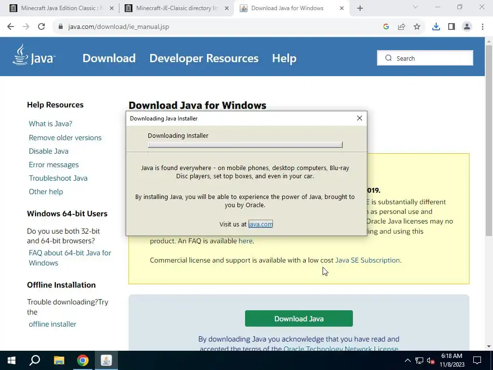Open the Troubleshoot Java link
Image resolution: width=493 pixels, height=370 pixels.
coord(58,178)
